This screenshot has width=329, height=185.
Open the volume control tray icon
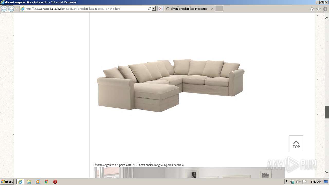298,182
